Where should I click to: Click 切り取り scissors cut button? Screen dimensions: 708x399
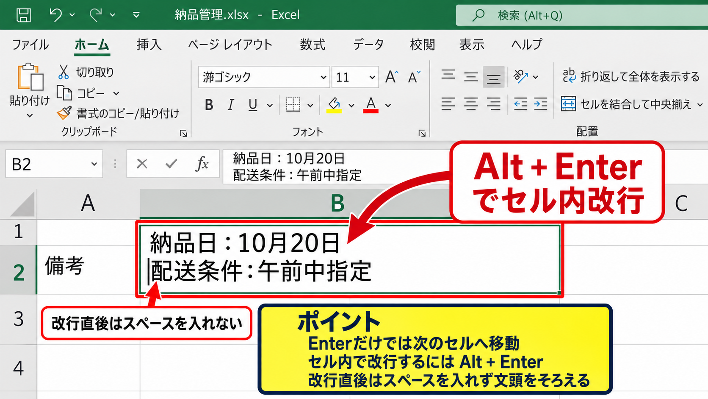(86, 72)
